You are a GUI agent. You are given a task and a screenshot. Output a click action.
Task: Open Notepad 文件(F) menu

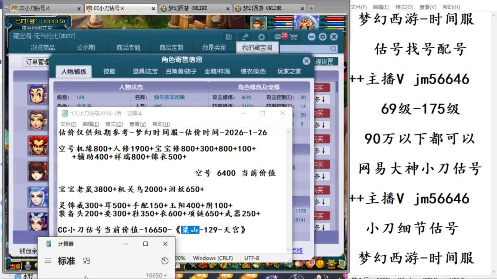(x=68, y=124)
